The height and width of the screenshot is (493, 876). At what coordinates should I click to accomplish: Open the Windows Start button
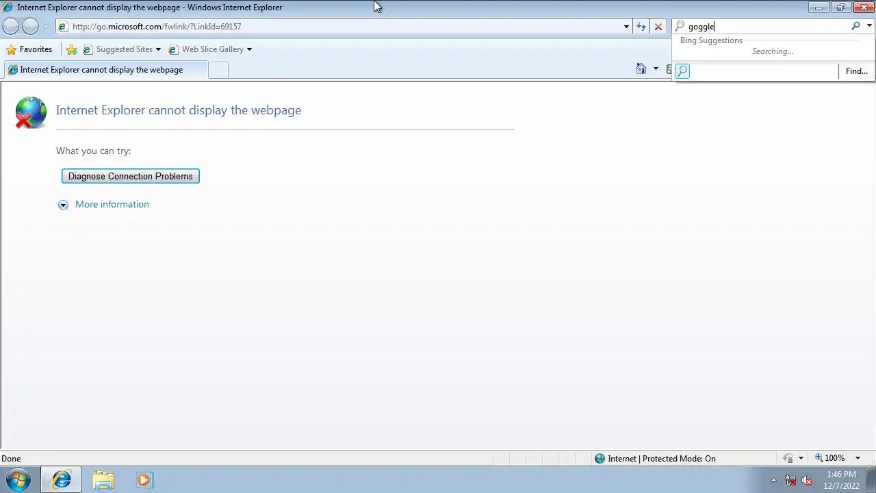tap(18, 480)
